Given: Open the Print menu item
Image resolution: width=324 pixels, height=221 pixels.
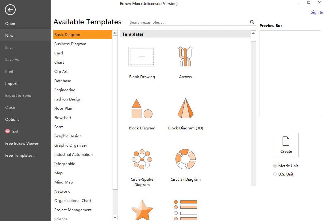Looking at the screenshot, I should pyautogui.click(x=9, y=72).
